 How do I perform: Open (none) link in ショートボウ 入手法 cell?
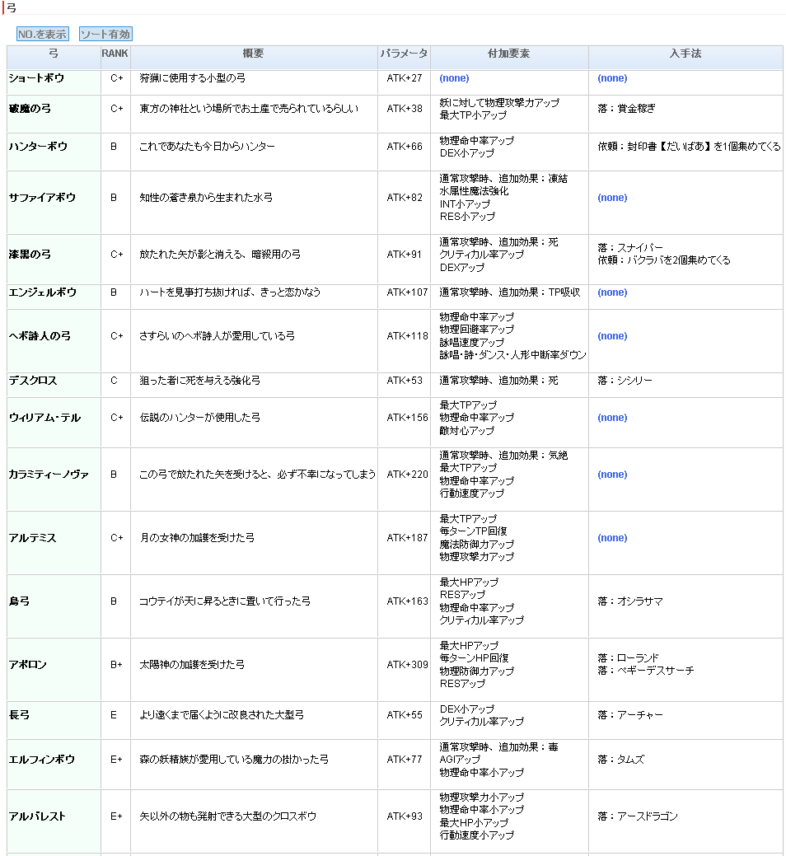pos(612,78)
